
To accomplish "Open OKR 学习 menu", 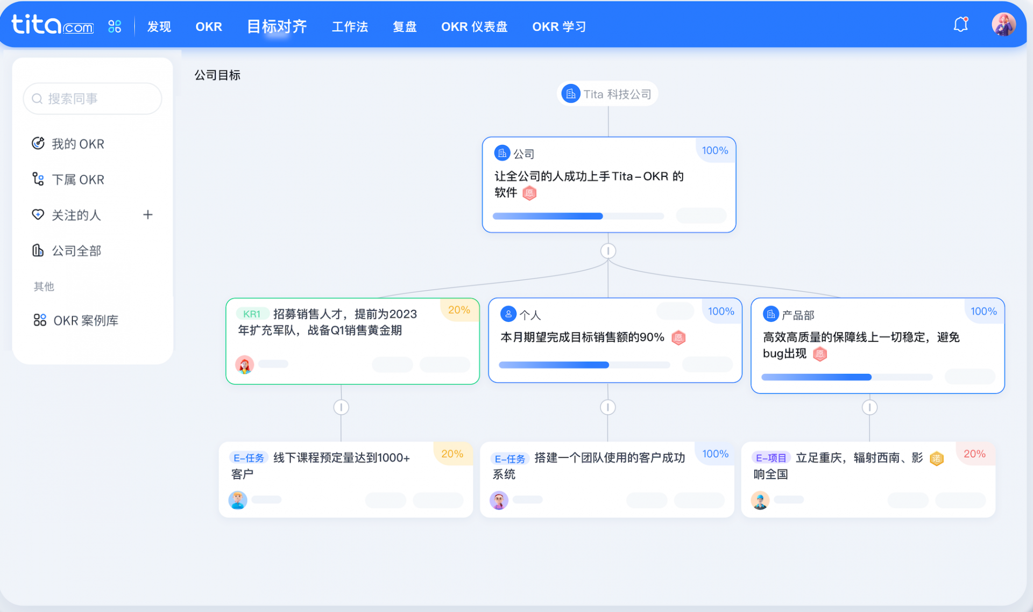I will pos(559,27).
